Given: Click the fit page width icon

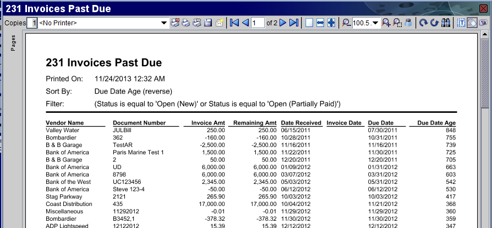Looking at the screenshot, I should tap(320, 23).
